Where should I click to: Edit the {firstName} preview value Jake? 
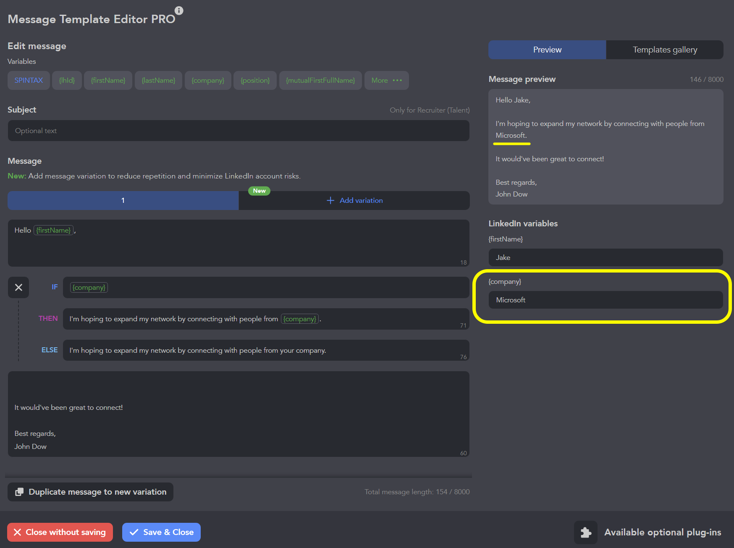point(605,257)
